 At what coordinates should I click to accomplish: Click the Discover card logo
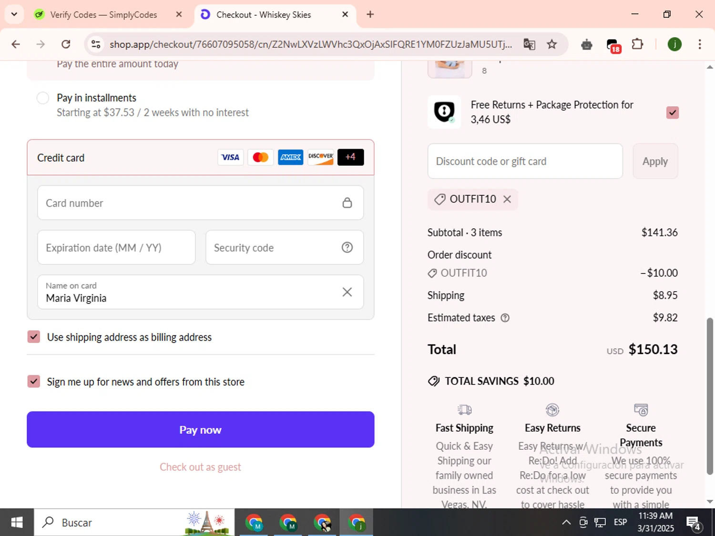click(320, 157)
